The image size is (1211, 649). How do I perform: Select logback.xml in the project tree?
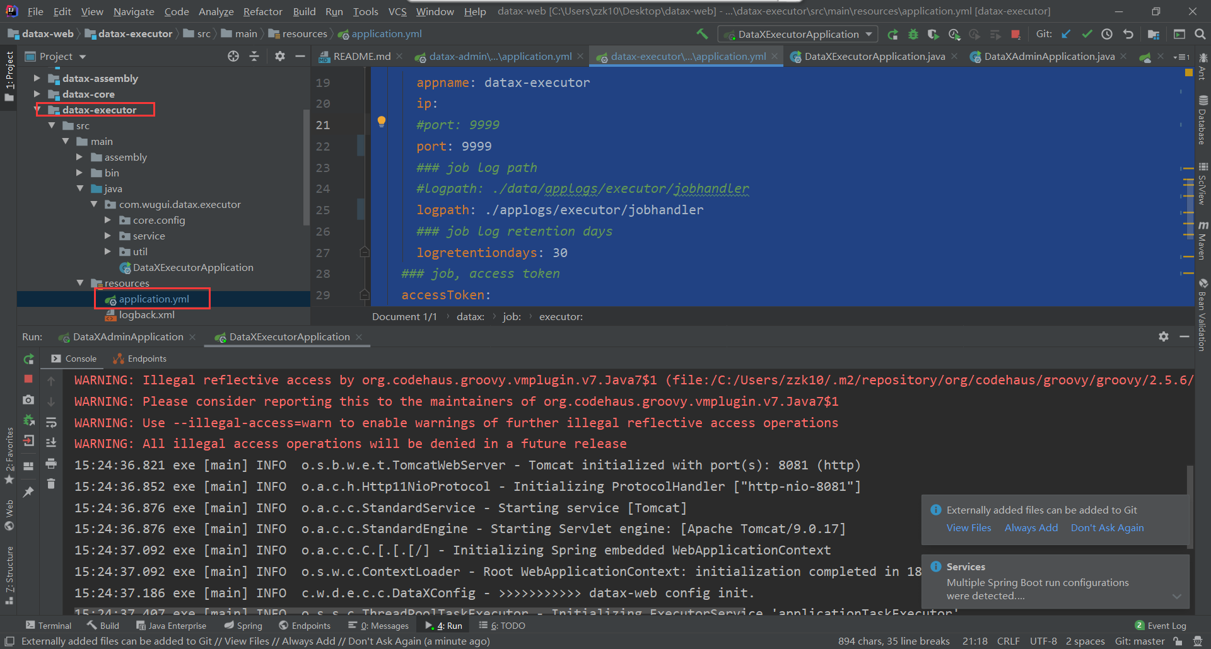[x=146, y=315]
